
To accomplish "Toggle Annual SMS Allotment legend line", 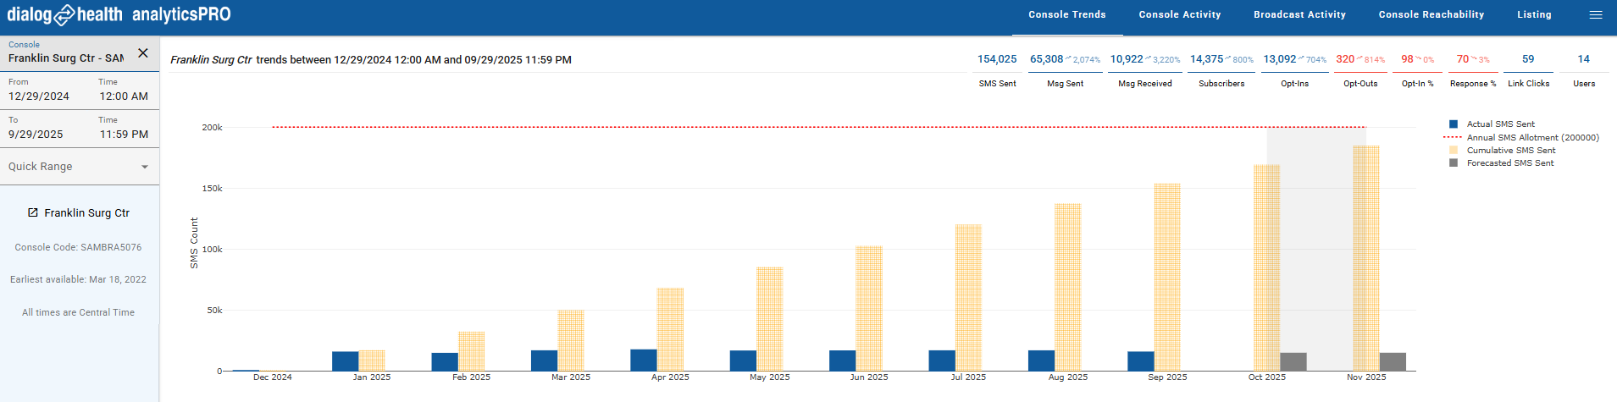I will (x=1531, y=137).
